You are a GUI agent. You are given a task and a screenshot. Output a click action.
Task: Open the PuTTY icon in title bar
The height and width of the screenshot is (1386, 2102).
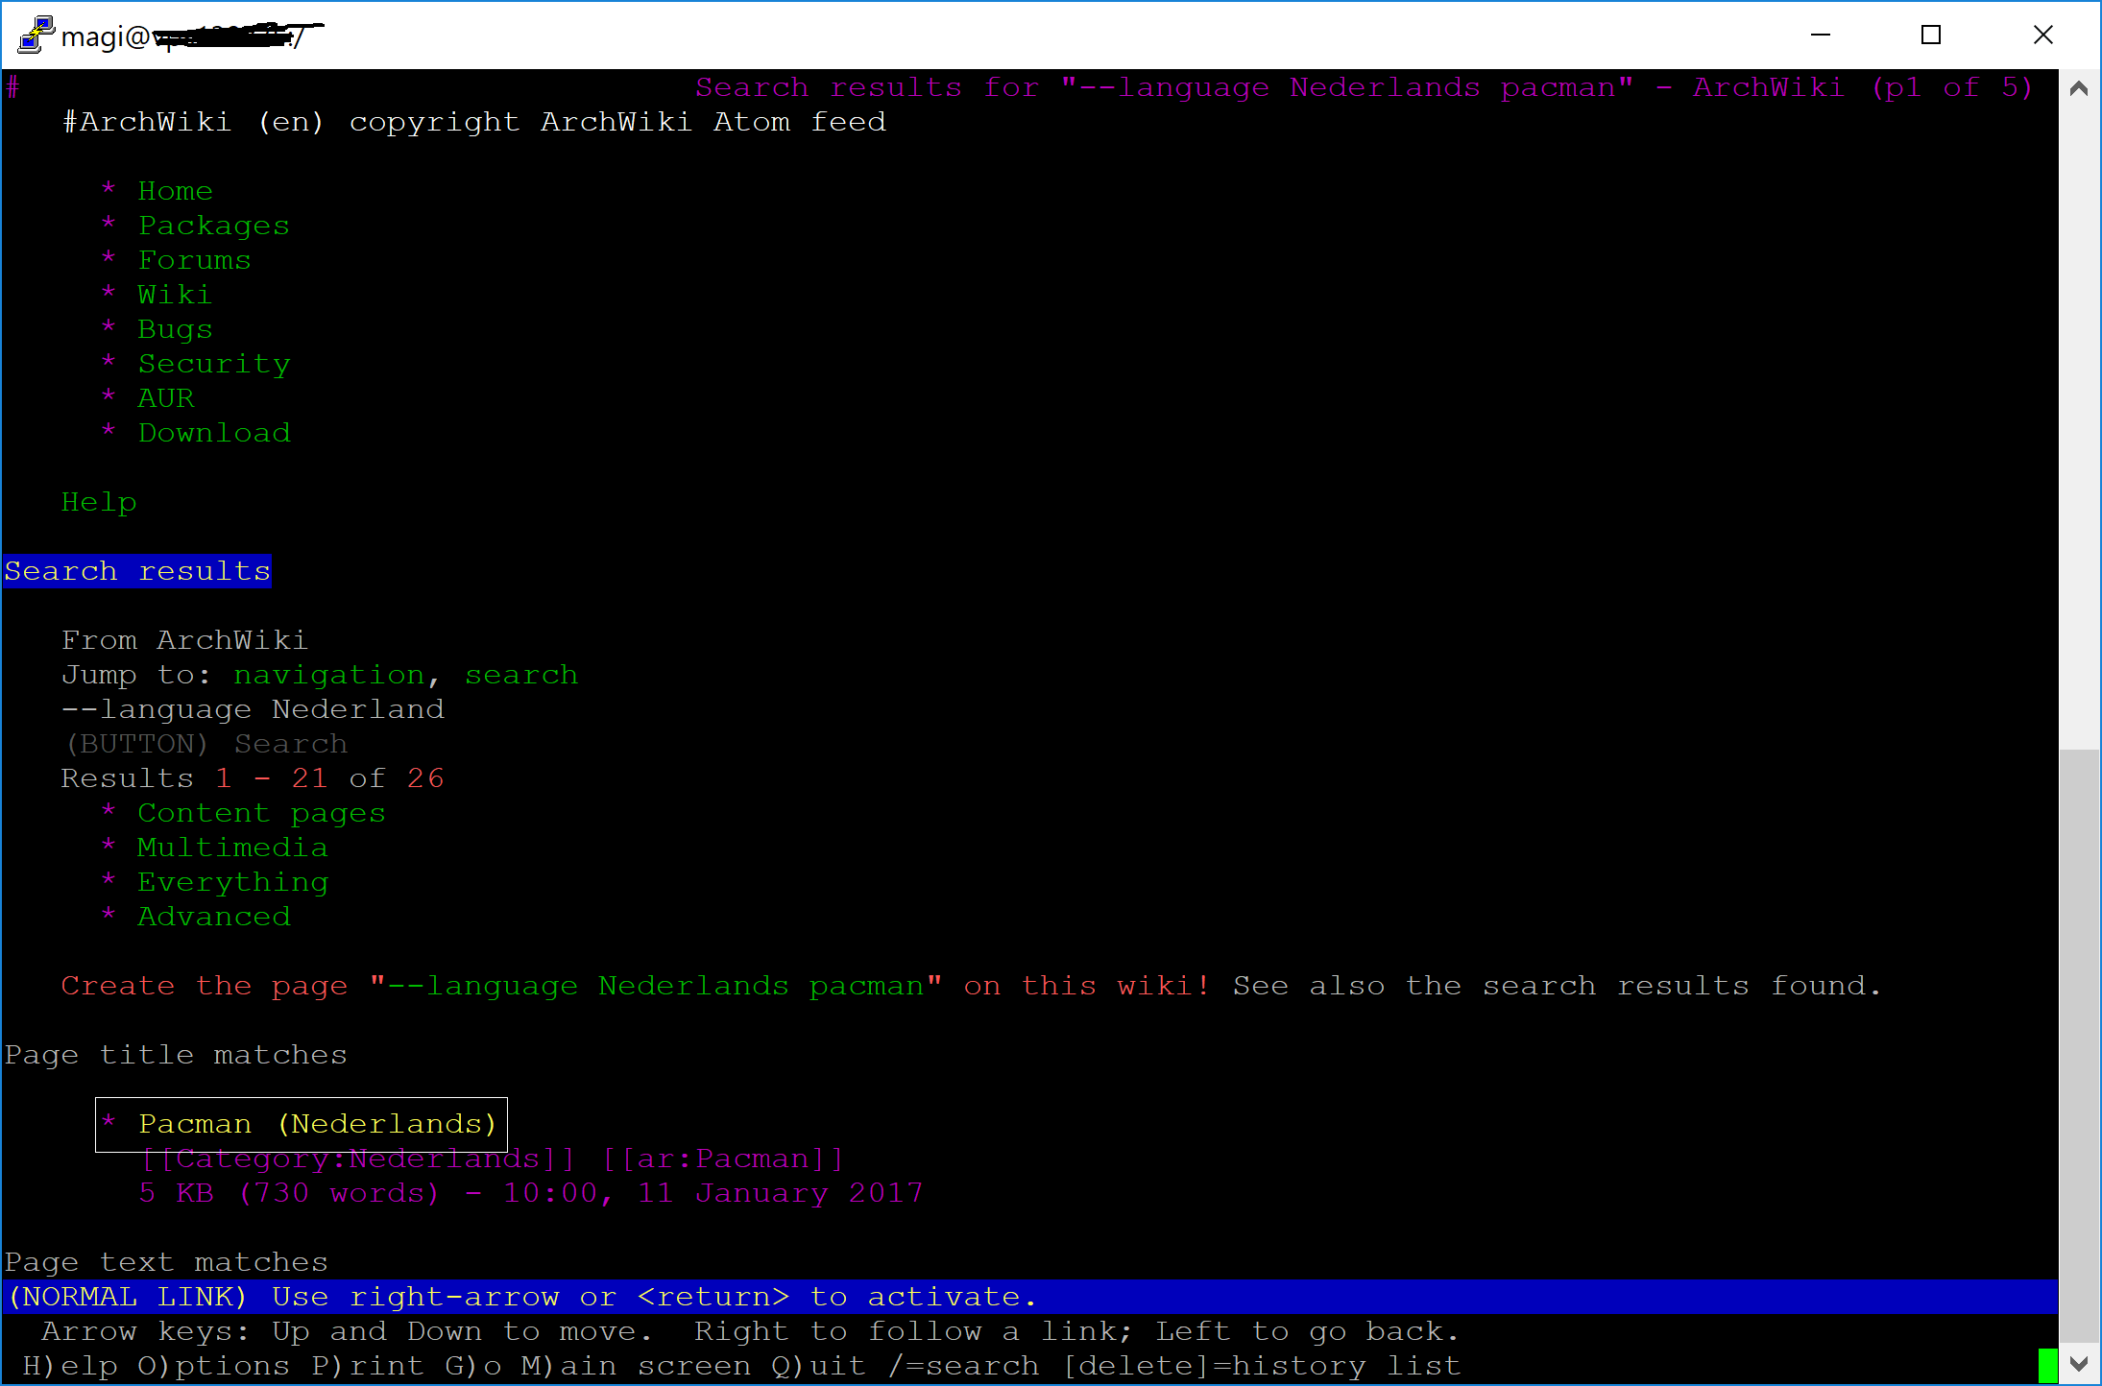coord(35,36)
